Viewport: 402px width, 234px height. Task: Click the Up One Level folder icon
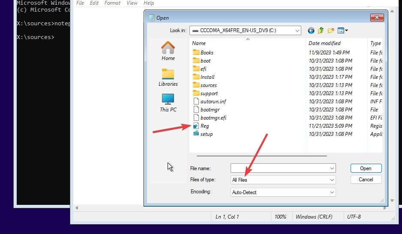click(x=321, y=30)
